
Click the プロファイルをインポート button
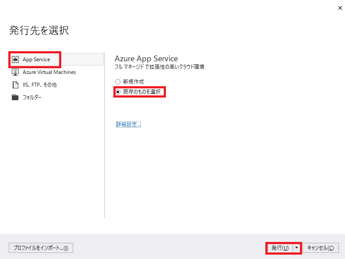pos(41,248)
